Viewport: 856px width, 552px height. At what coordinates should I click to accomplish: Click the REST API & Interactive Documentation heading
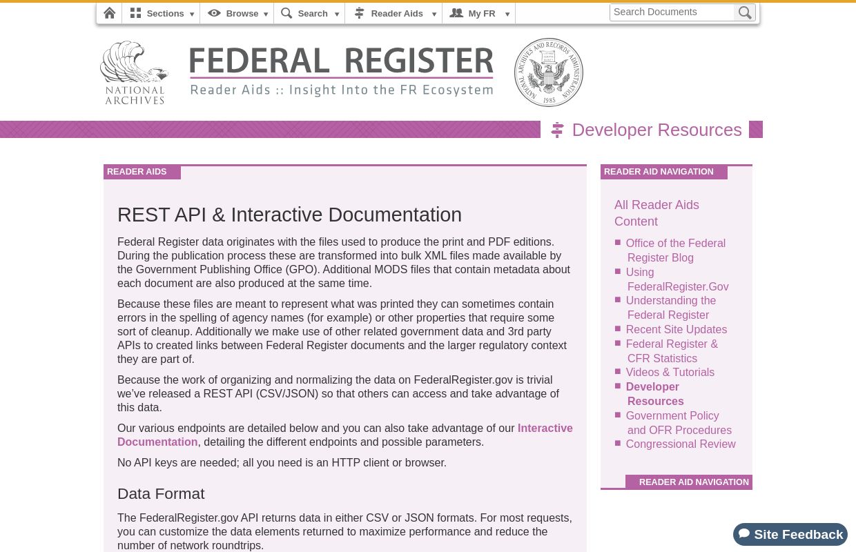pos(289,215)
